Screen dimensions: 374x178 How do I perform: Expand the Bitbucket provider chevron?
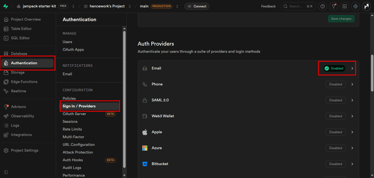pyautogui.click(x=352, y=164)
